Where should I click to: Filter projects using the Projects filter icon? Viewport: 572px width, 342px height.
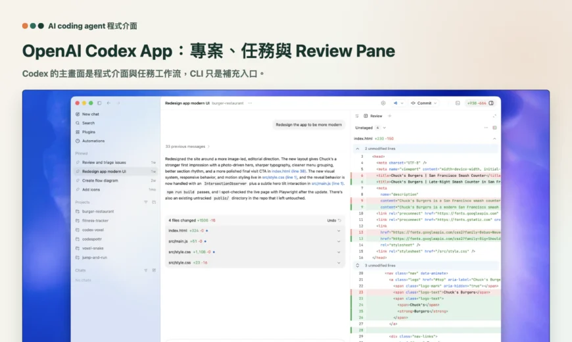click(x=145, y=202)
